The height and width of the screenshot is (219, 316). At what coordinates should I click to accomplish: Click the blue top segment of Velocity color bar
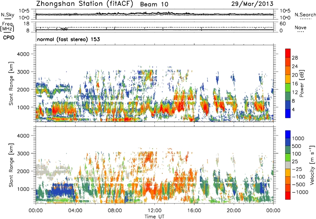[x=288, y=134]
